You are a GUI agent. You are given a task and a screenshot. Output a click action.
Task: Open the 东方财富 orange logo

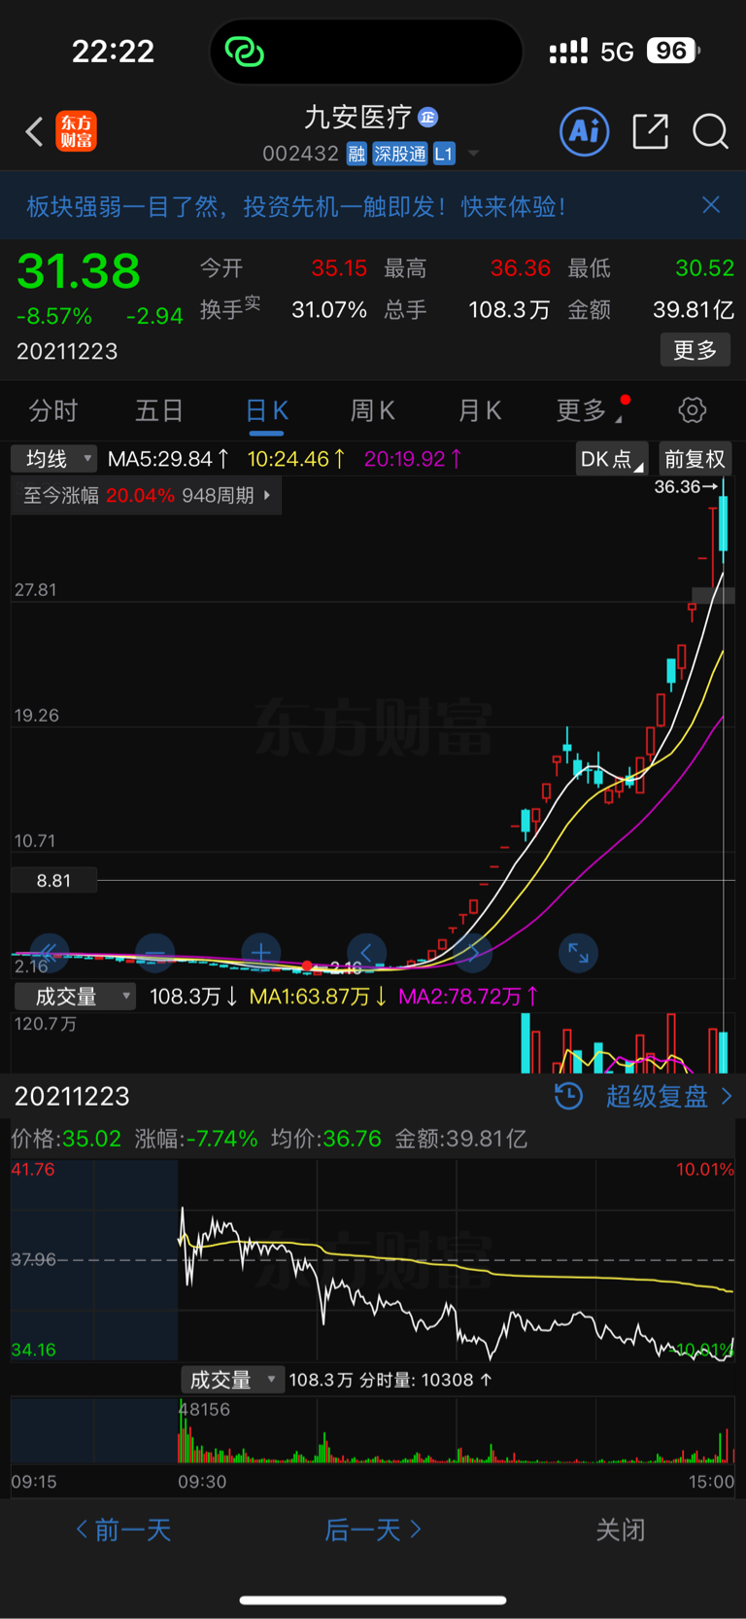pos(77,131)
